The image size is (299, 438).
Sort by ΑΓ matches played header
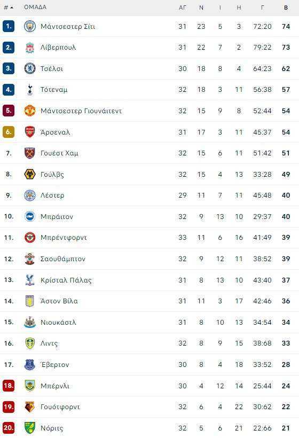coord(182,7)
